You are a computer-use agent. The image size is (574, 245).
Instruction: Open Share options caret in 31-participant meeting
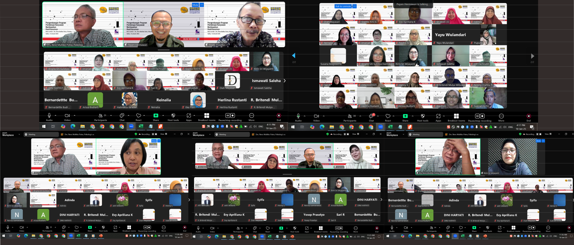163,115
